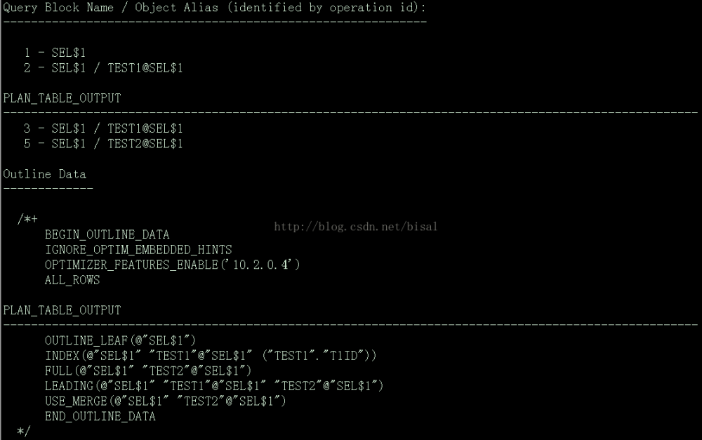Click the PLAN_TABLE_OUTPUT header above Outline Data
The width and height of the screenshot is (702, 440).
click(x=62, y=98)
